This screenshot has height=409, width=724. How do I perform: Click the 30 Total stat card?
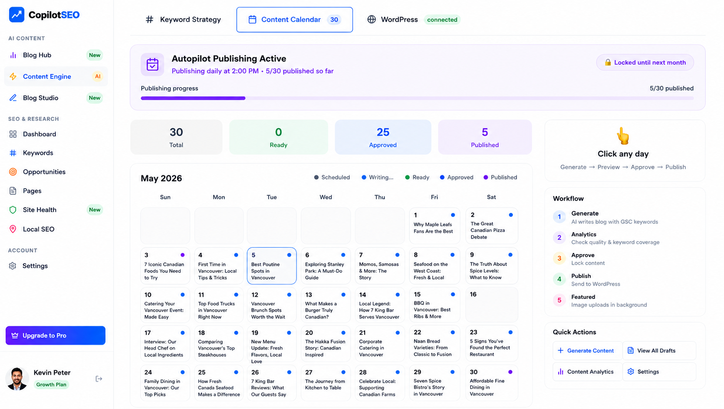pos(176,137)
